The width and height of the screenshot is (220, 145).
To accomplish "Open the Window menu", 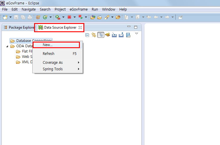I will 109,9.
